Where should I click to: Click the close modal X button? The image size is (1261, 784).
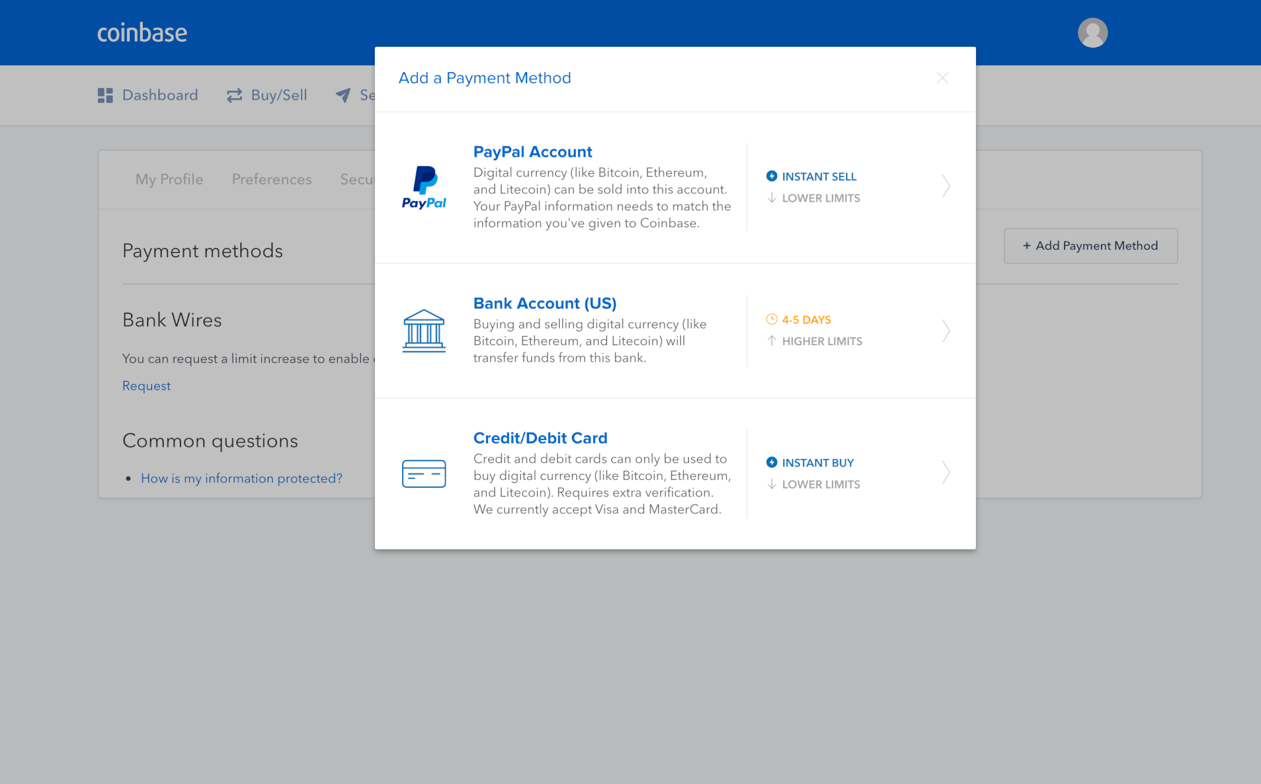[x=942, y=78]
